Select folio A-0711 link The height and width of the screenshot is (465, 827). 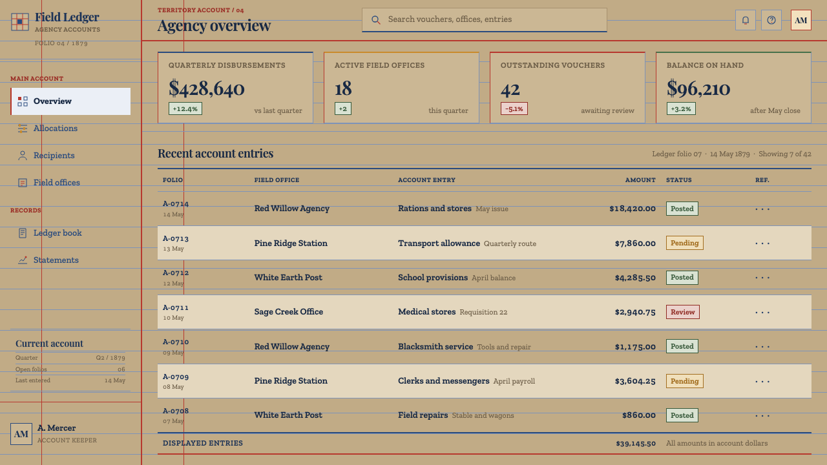pyautogui.click(x=176, y=307)
